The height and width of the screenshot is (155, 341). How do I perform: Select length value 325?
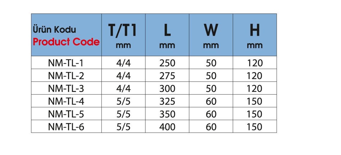167,101
